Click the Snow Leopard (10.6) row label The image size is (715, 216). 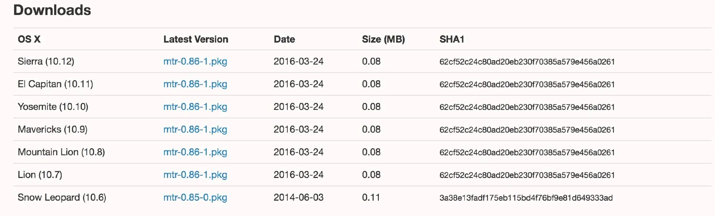pyautogui.click(x=62, y=198)
